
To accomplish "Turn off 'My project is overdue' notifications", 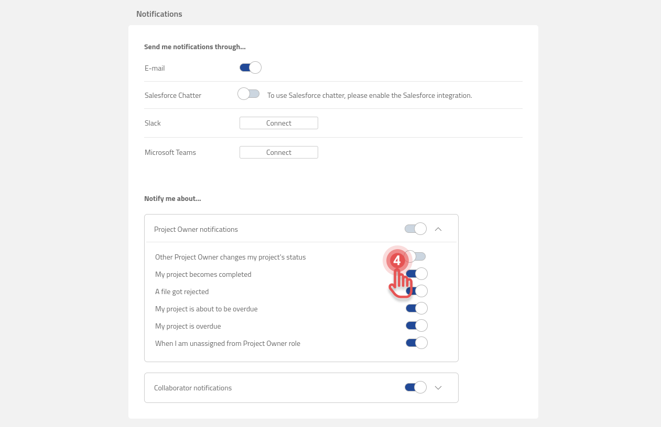I will click(417, 325).
